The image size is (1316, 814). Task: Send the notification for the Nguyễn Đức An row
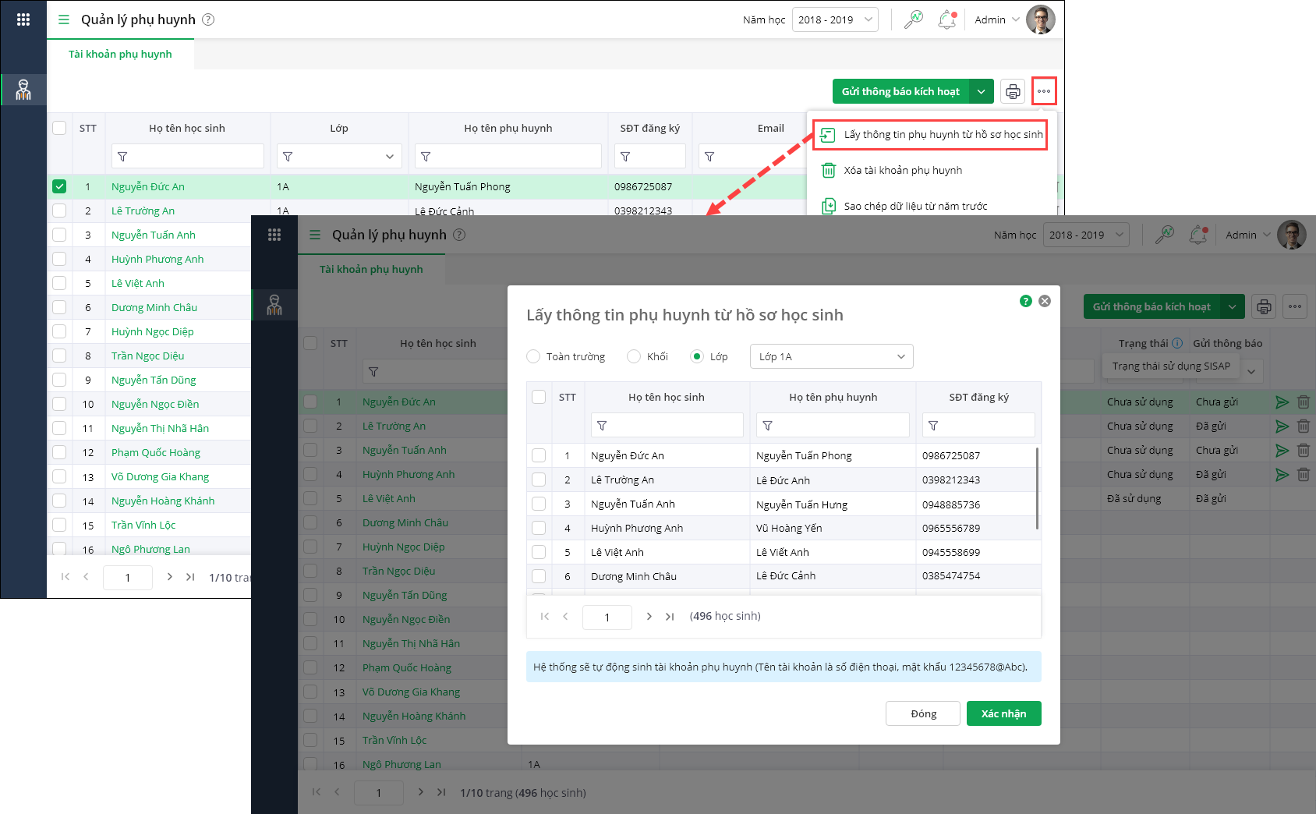click(x=1282, y=402)
